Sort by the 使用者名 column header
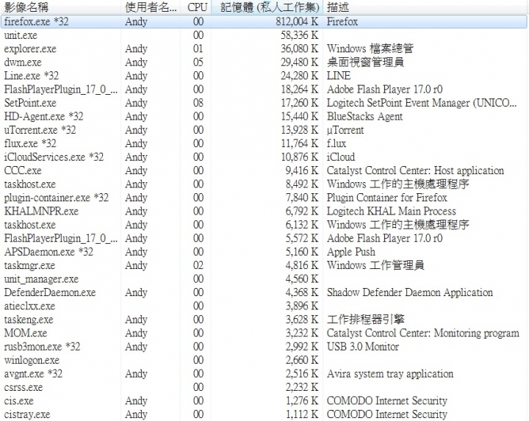 (150, 7)
